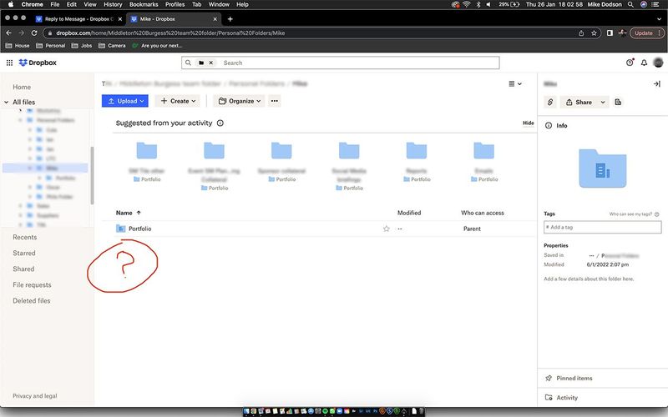Image resolution: width=668 pixels, height=417 pixels.
Task: Star the Portfolio folder
Action: 386,229
